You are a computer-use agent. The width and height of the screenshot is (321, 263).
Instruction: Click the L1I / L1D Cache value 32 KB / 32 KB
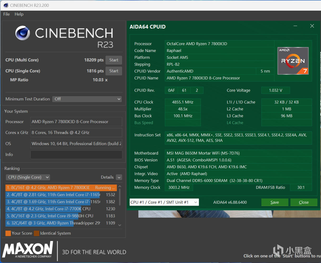287,102
